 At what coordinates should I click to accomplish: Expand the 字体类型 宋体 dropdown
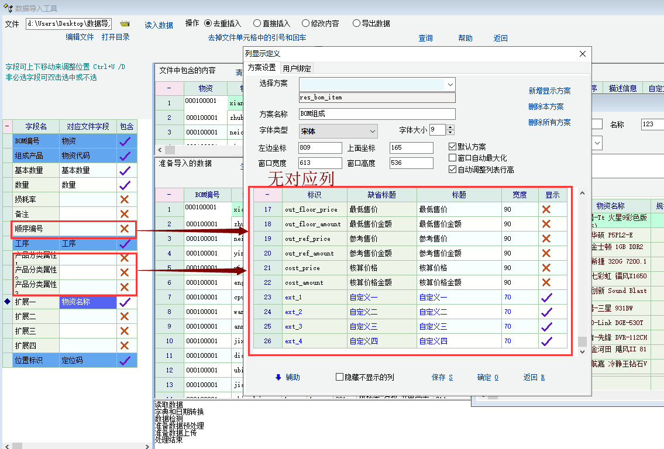[373, 131]
